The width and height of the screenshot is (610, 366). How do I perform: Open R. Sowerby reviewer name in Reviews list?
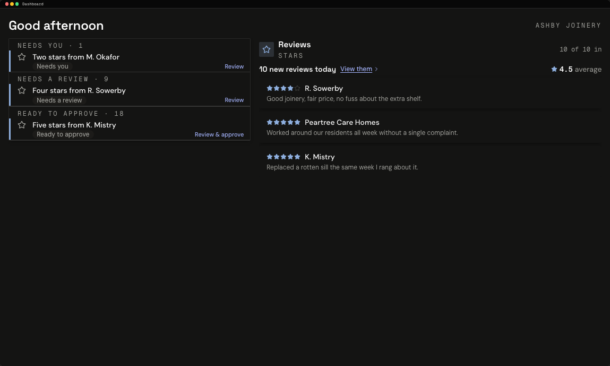pos(324,88)
